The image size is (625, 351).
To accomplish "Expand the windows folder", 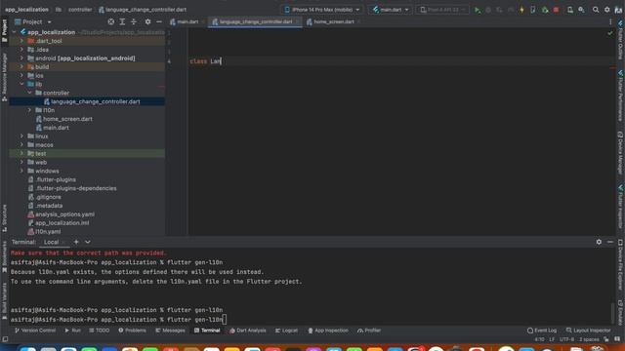I will (21, 171).
